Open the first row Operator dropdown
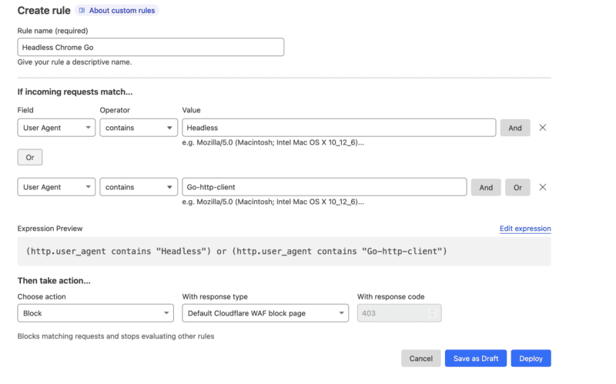The image size is (616, 384). (x=139, y=128)
